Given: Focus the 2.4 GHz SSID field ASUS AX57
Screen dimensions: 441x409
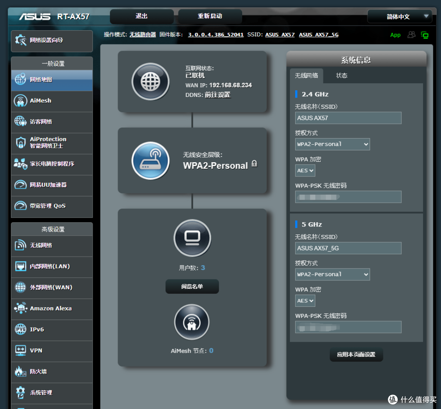Looking at the screenshot, I should tap(348, 118).
